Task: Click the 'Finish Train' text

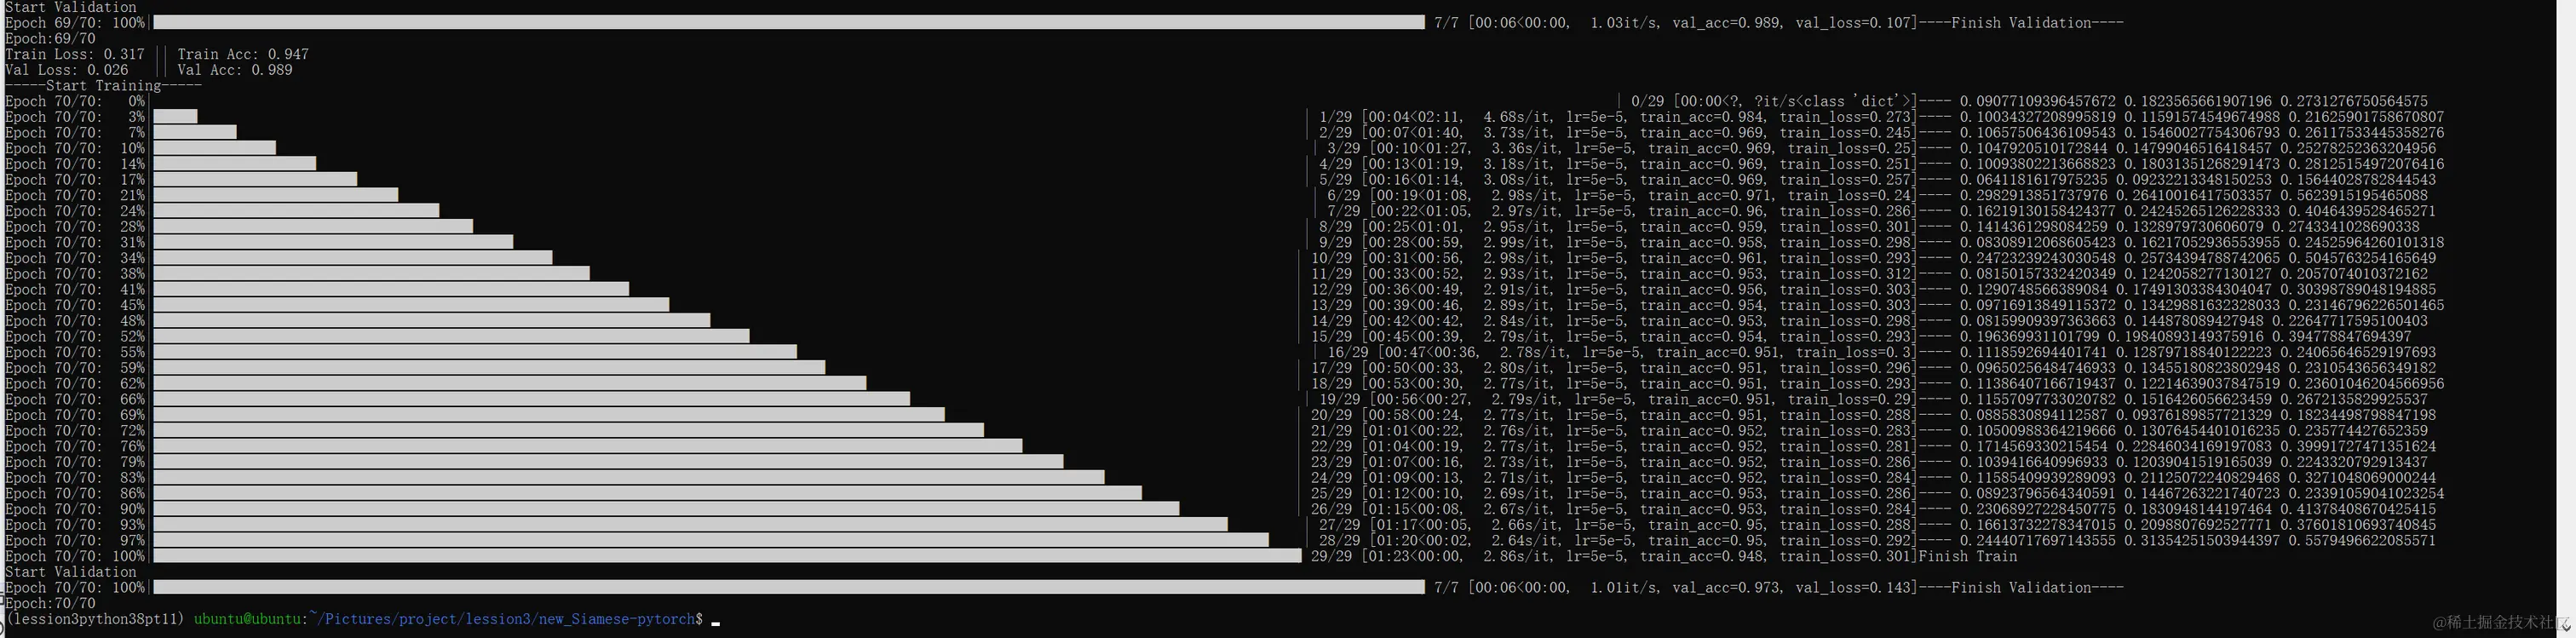Action: point(1967,556)
